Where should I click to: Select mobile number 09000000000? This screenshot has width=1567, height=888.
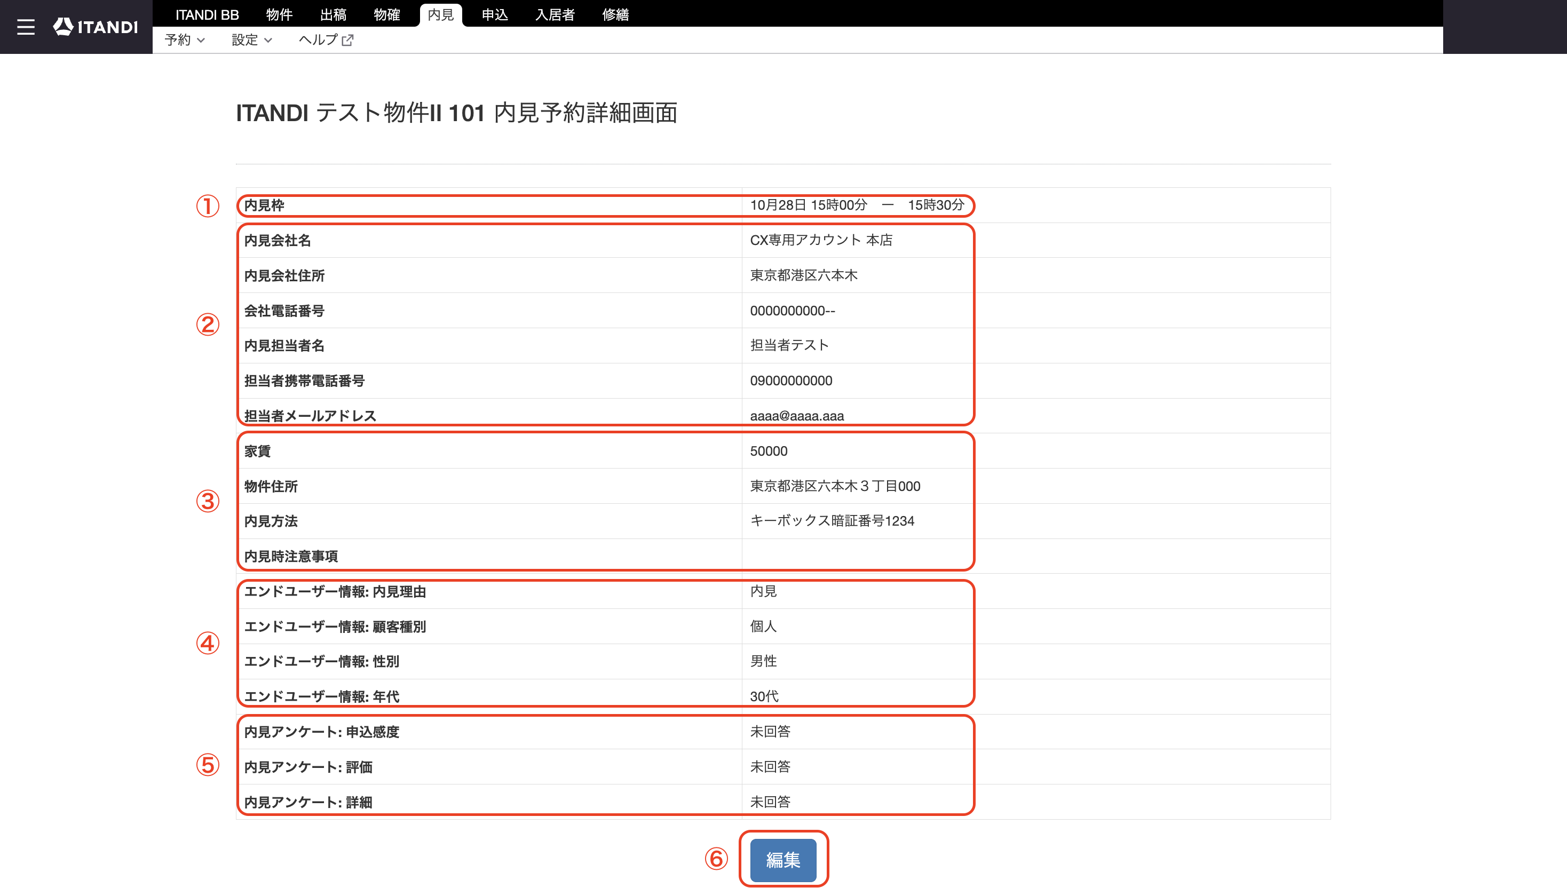(791, 381)
